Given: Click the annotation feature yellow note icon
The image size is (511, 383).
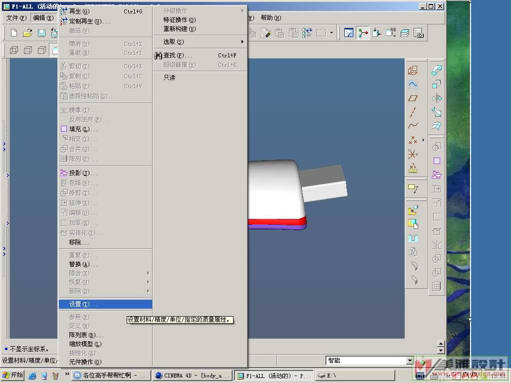Looking at the screenshot, I should click(x=413, y=188).
